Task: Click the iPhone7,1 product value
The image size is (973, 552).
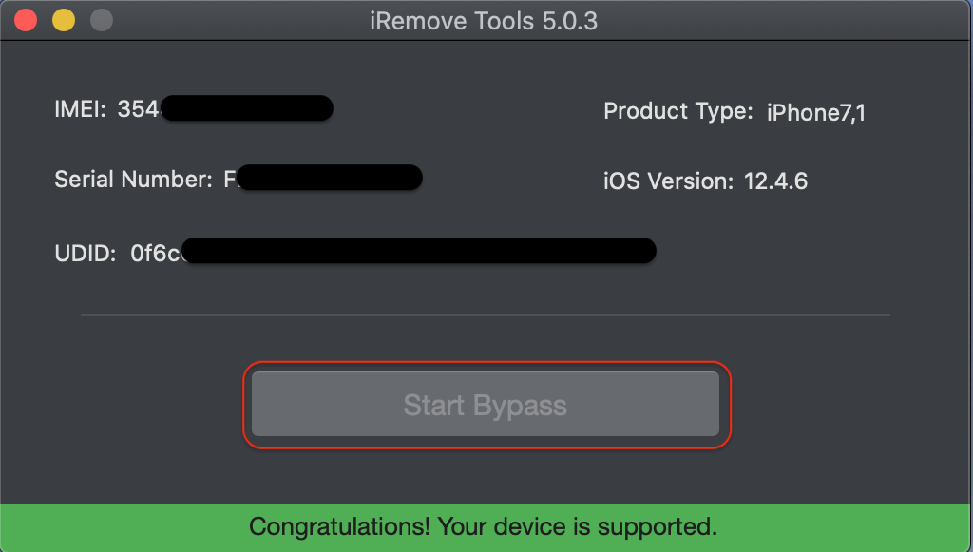Action: coord(816,113)
